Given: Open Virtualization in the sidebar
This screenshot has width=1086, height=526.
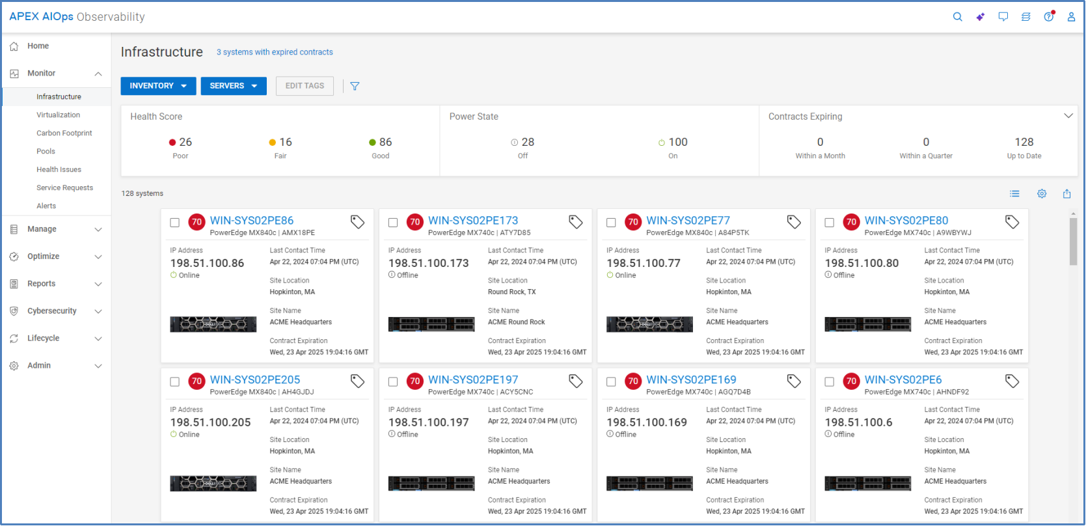Looking at the screenshot, I should (58, 115).
